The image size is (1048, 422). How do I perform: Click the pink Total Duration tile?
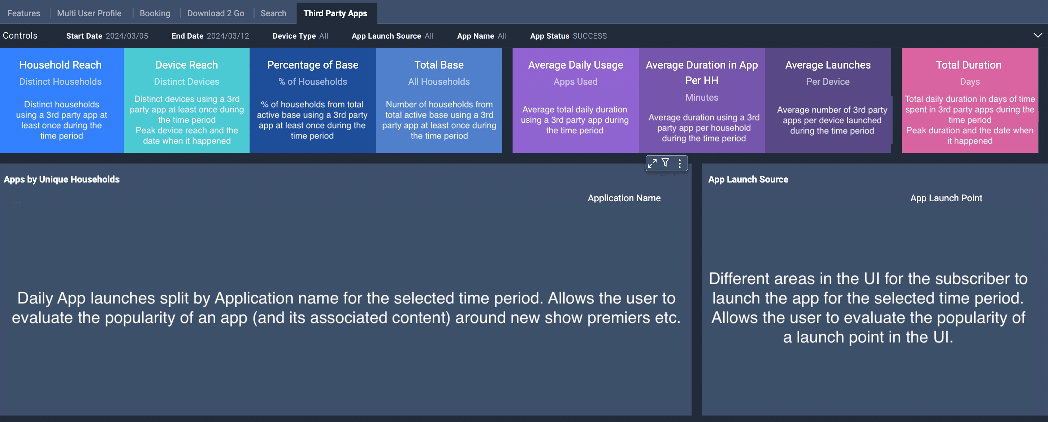click(x=970, y=100)
